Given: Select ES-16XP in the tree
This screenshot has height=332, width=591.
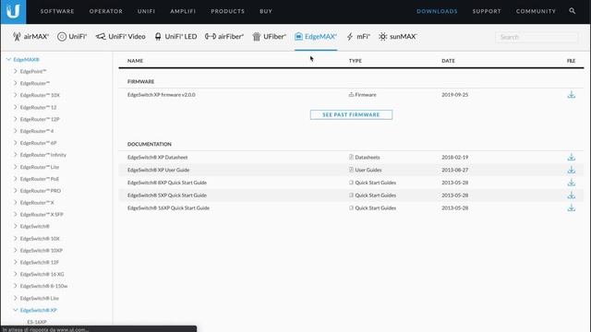Looking at the screenshot, I should (37, 322).
